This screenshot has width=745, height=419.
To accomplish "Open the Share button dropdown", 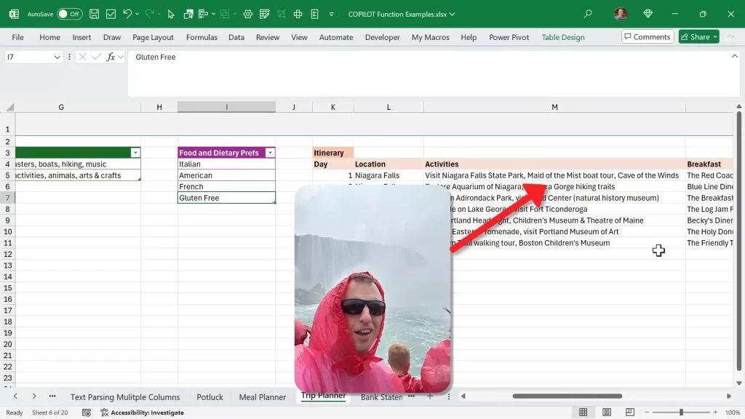I will 715,37.
